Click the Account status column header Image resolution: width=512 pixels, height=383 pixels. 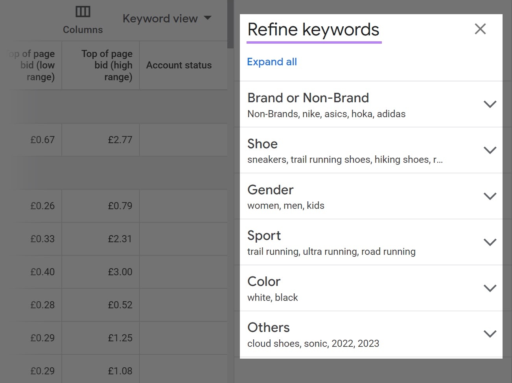(x=179, y=65)
